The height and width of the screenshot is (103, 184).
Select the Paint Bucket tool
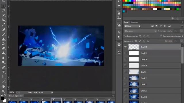(3, 53)
